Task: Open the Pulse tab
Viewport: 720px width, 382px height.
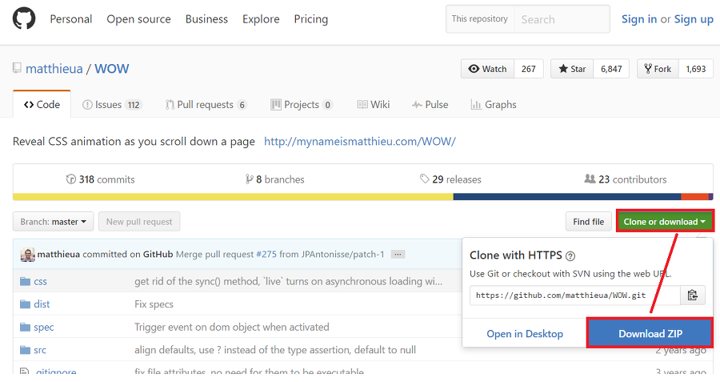Action: tap(430, 104)
